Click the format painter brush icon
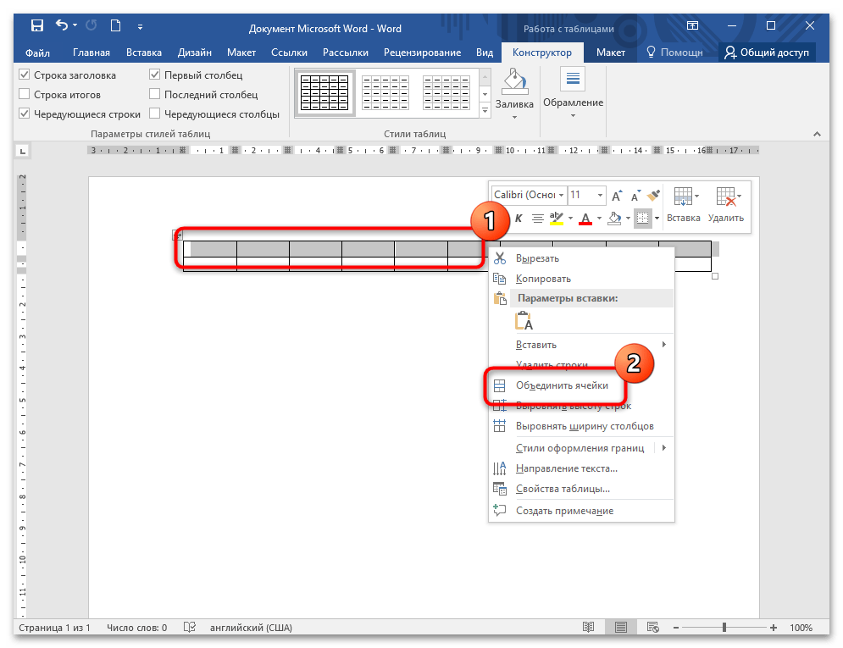The height and width of the screenshot is (648, 843). point(653,195)
